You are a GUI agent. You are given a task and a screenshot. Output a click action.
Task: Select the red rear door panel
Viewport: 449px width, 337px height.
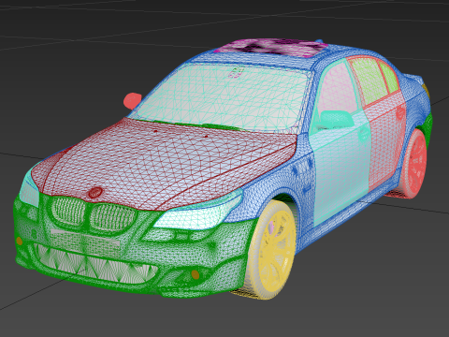coord(385,140)
